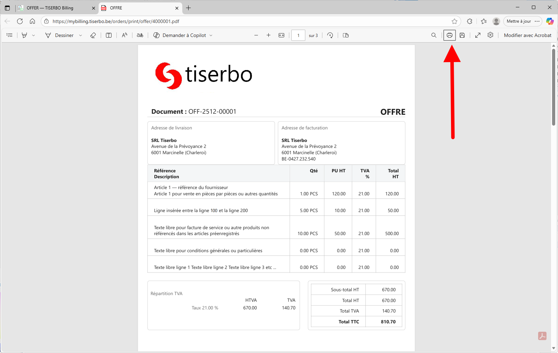This screenshot has height=353, width=558.
Task: Start read aloud for the document
Action: click(124, 35)
